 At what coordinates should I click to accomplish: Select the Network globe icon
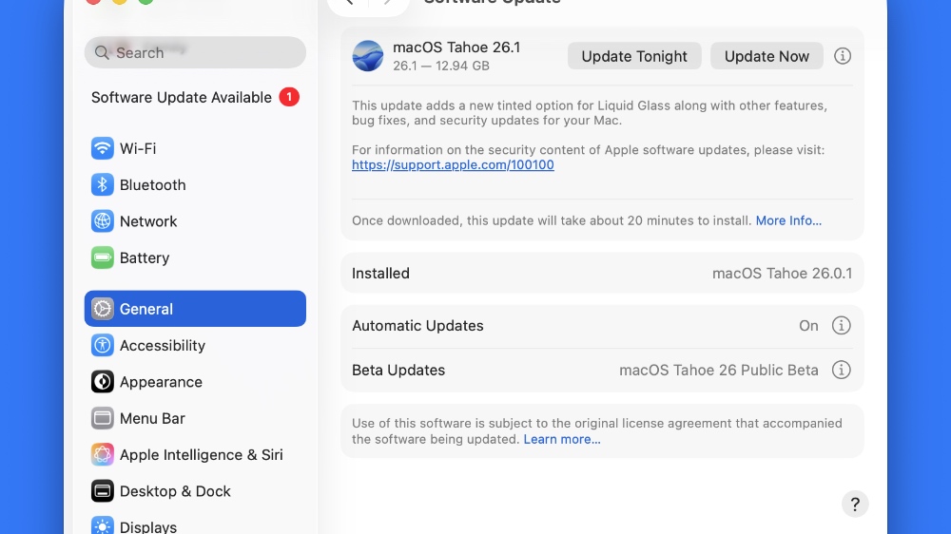point(103,221)
